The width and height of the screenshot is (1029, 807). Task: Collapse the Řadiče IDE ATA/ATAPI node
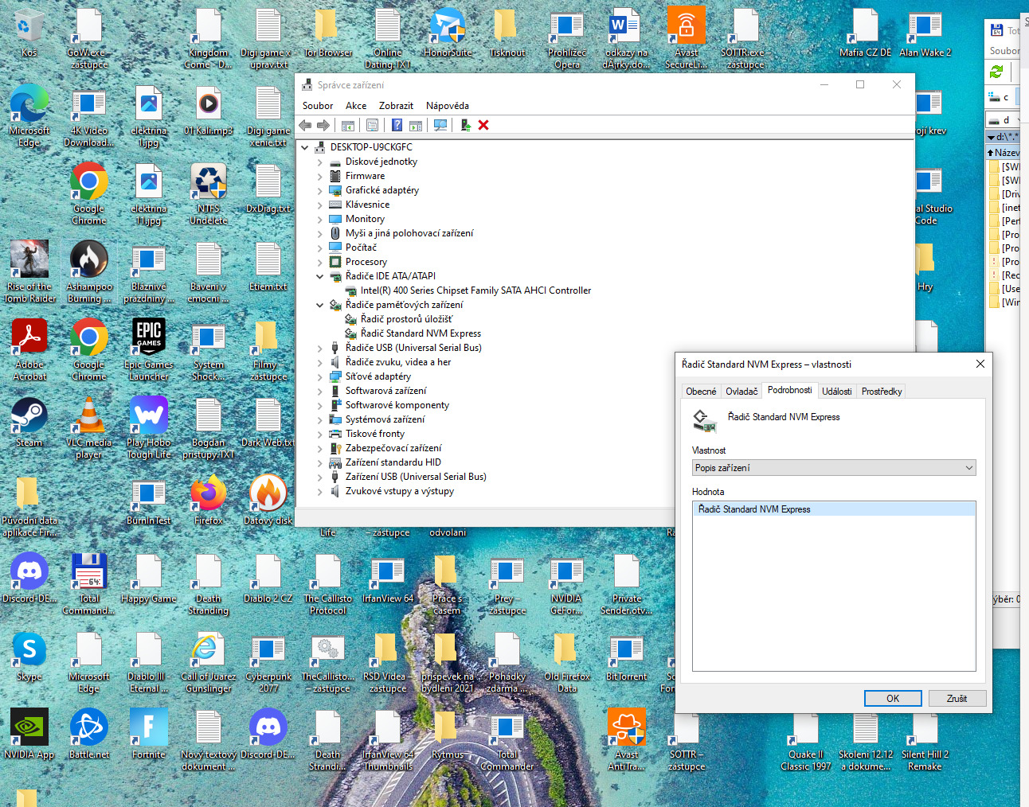tap(320, 276)
